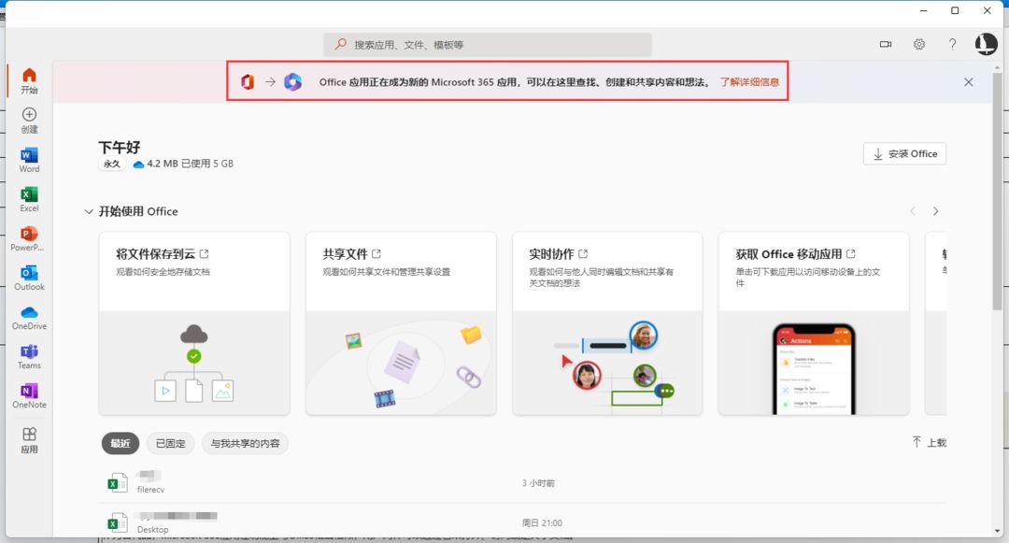The image size is (1009, 543).
Task: Select the 与我共享的内容 tab
Action: (245, 443)
